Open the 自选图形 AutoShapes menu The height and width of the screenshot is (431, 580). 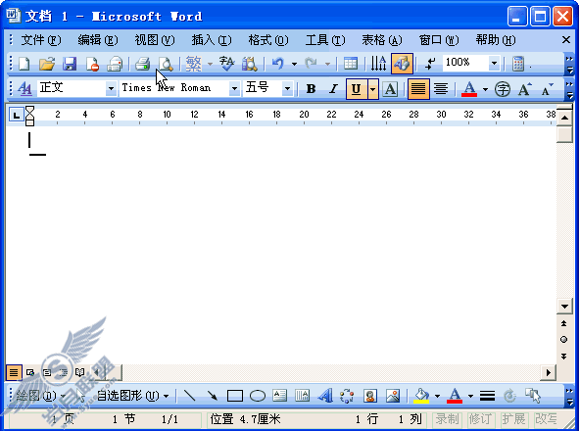[132, 396]
